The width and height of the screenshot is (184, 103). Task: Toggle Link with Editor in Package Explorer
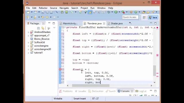pos(43,28)
